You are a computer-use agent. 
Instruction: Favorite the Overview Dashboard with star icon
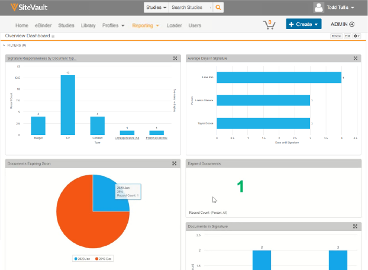pos(53,36)
